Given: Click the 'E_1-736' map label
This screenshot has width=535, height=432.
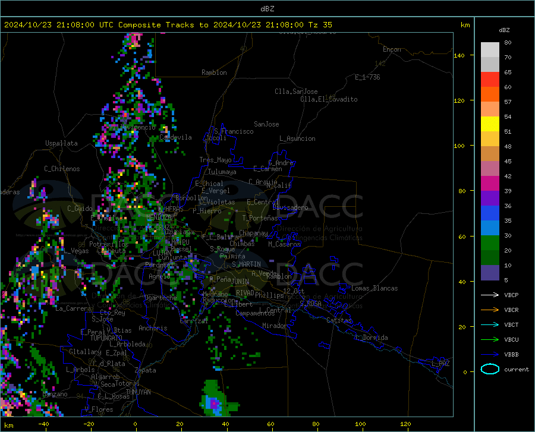Looking at the screenshot, I should coord(367,77).
